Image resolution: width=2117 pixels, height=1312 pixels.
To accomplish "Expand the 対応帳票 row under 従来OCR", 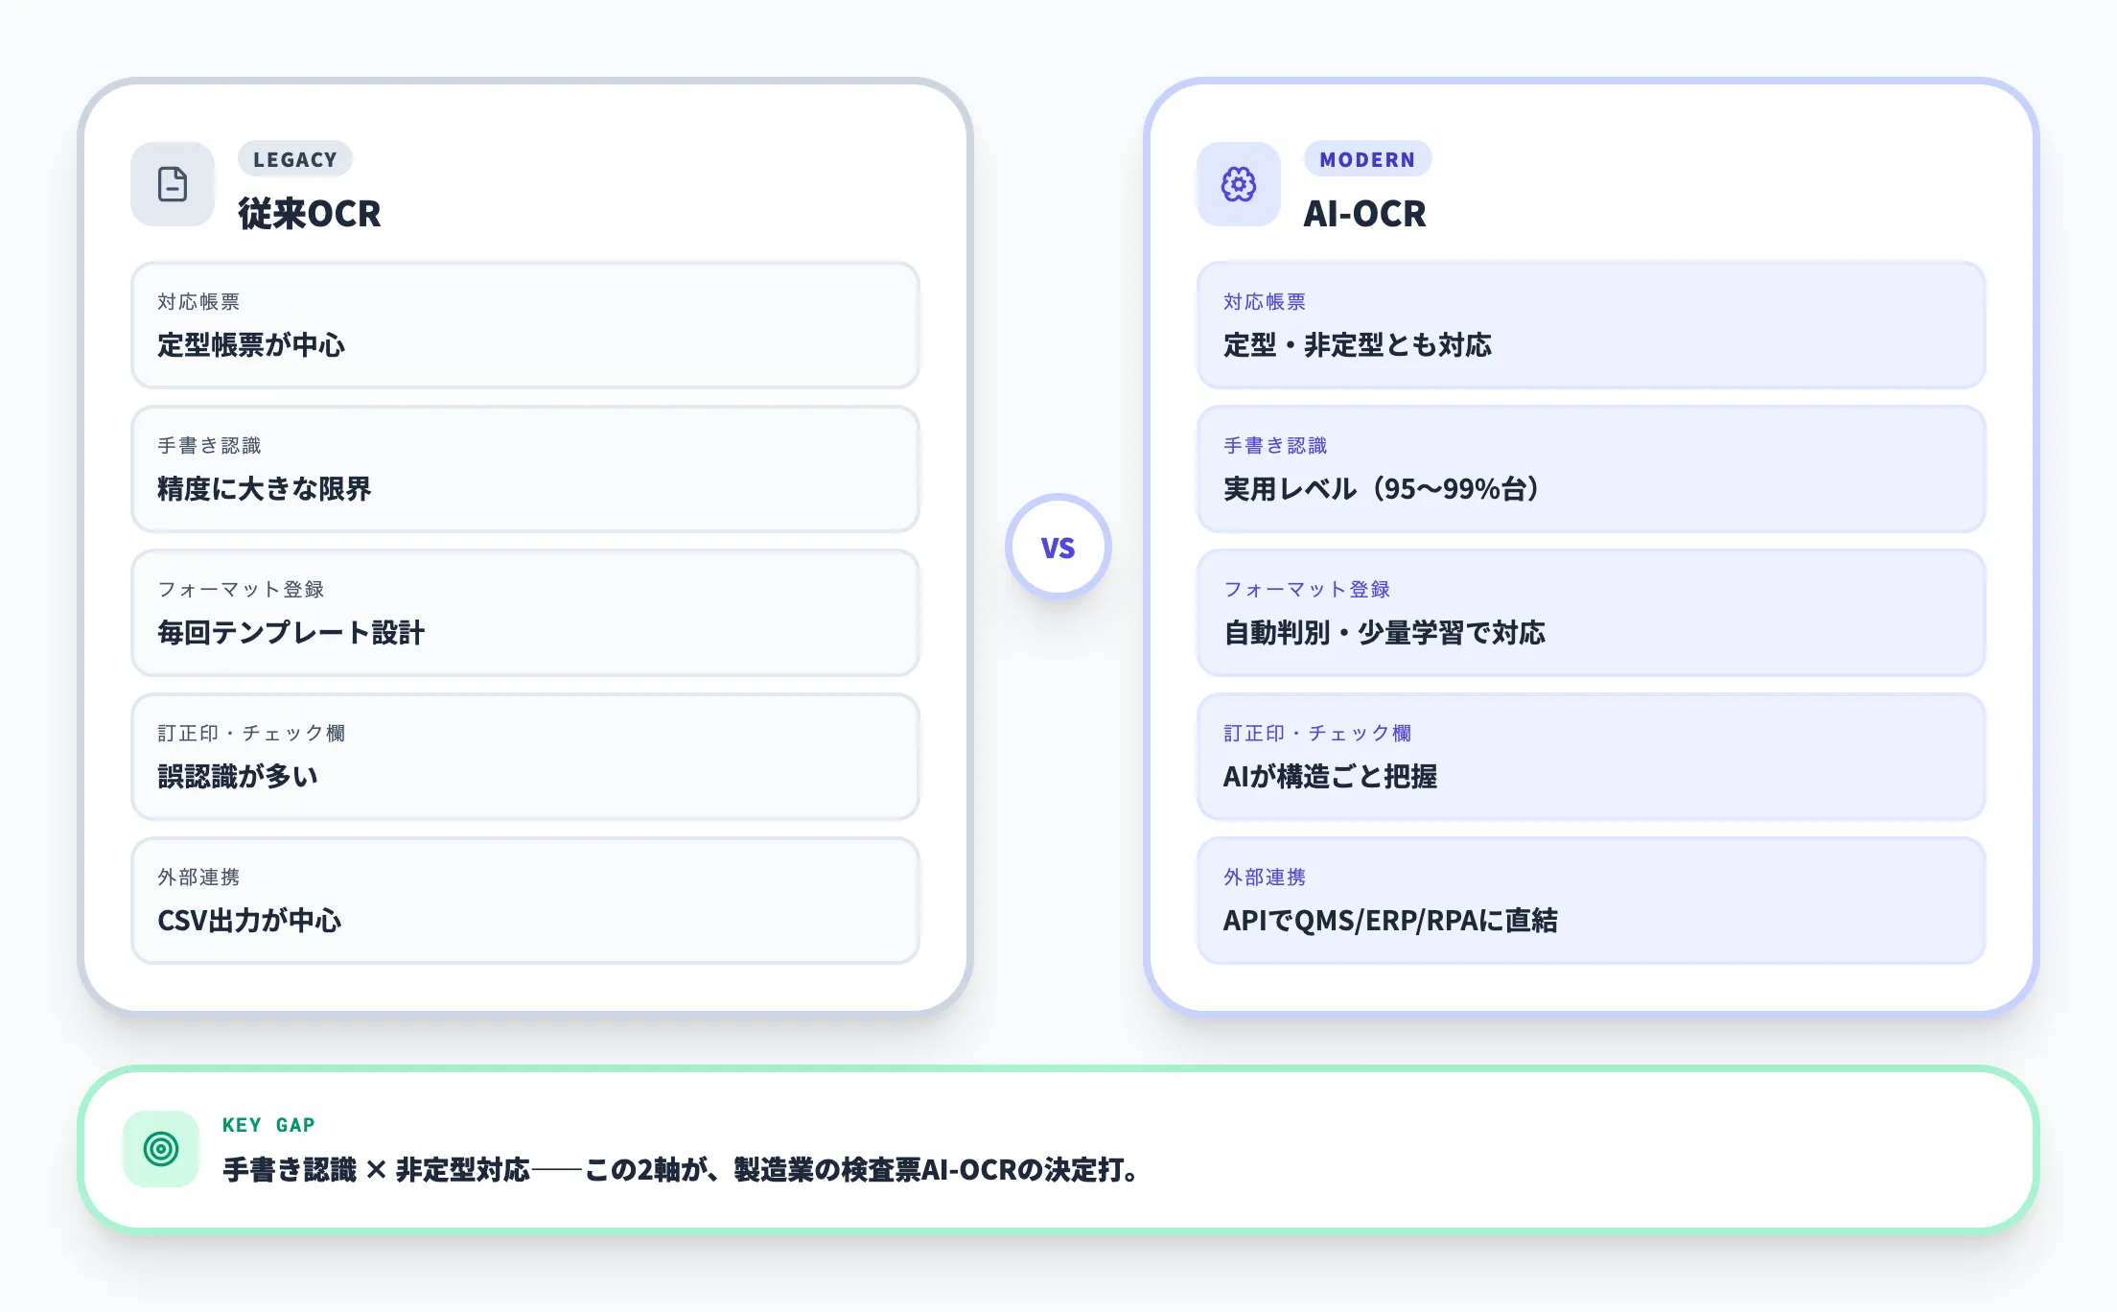I will click(523, 325).
